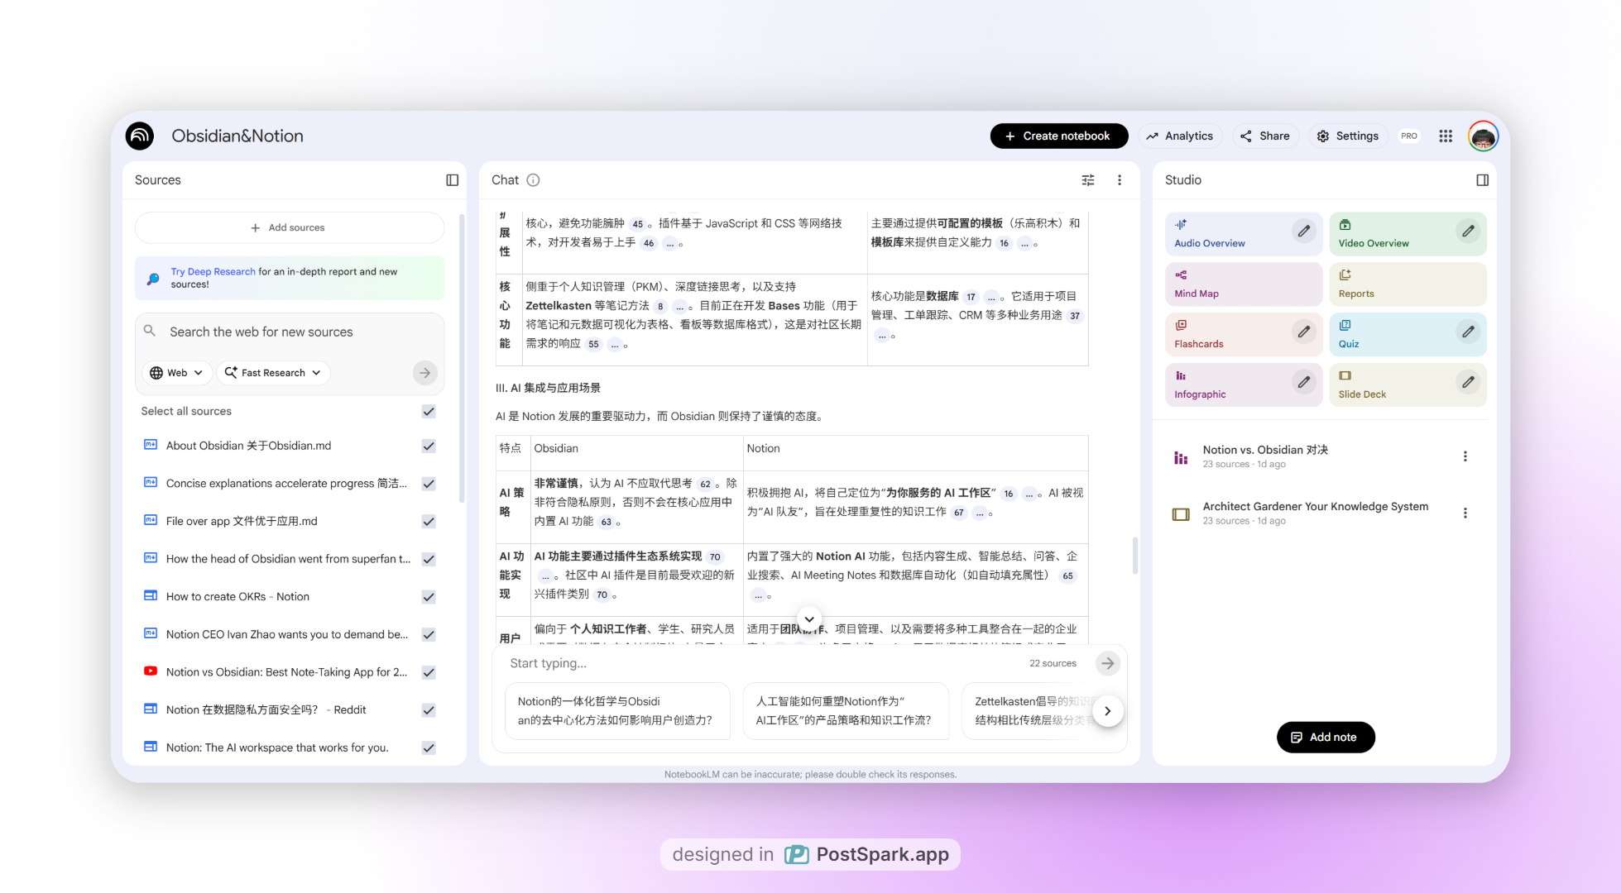Open more options for Notion vs. Obsidian note
This screenshot has width=1621, height=893.
(x=1465, y=456)
